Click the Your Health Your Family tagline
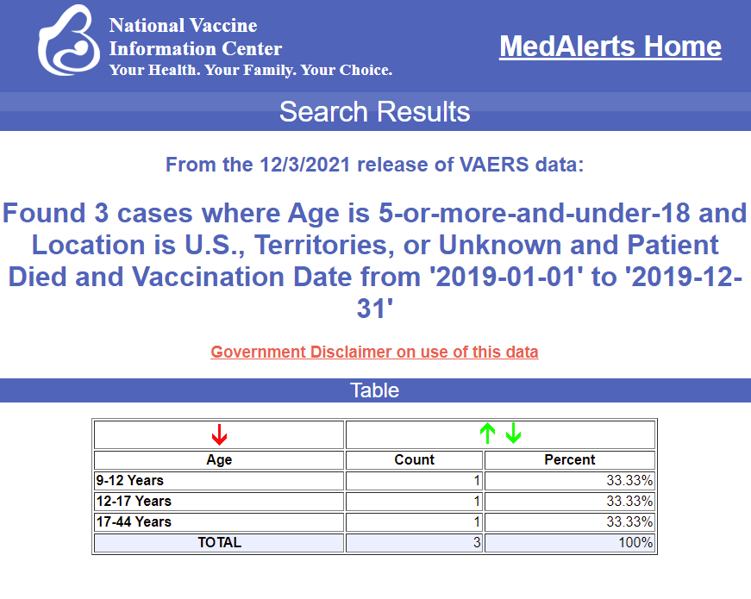Screen dimensions: 751x599 coord(251,70)
